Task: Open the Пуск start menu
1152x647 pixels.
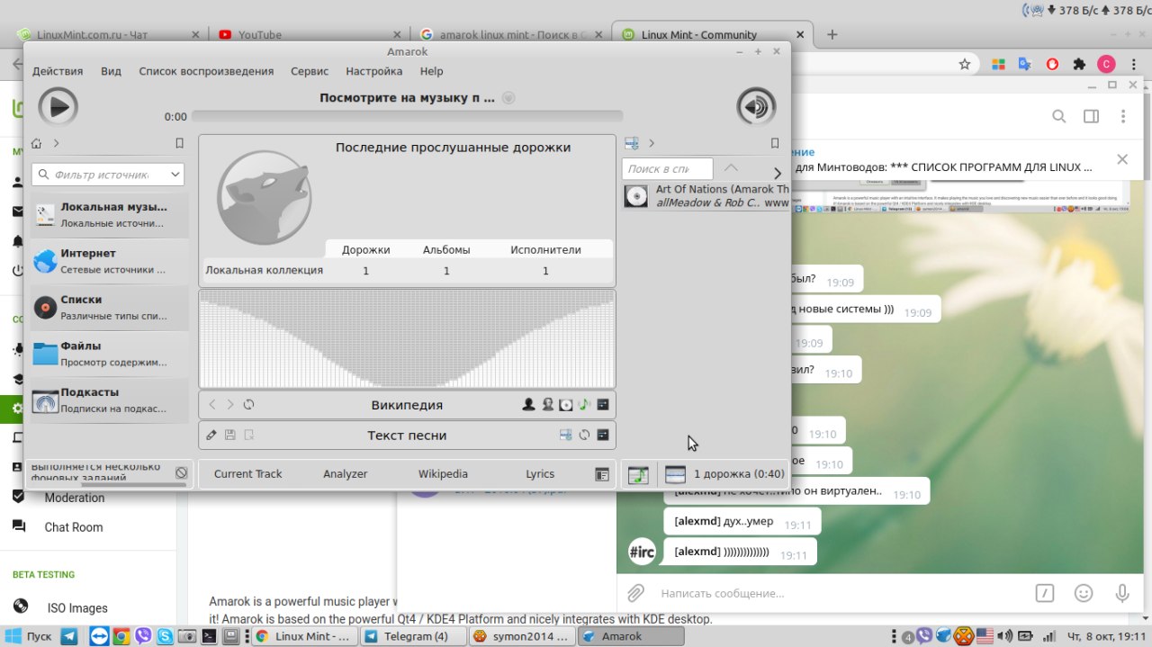Action: click(x=29, y=636)
